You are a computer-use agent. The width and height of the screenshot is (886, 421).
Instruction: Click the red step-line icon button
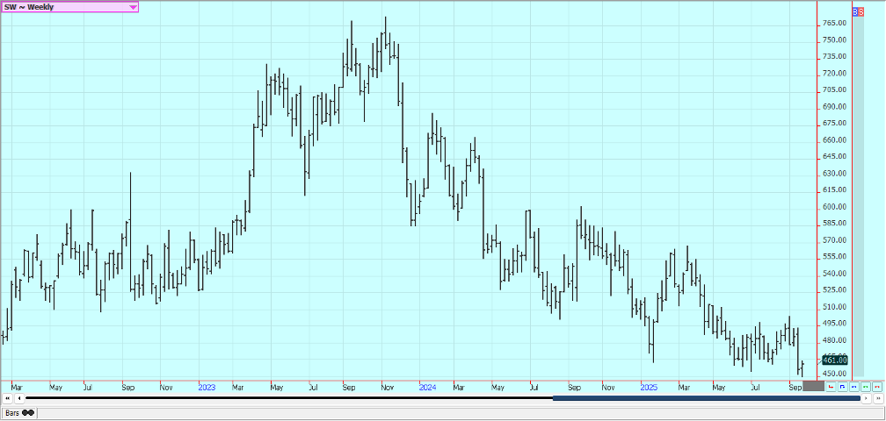tap(832, 386)
